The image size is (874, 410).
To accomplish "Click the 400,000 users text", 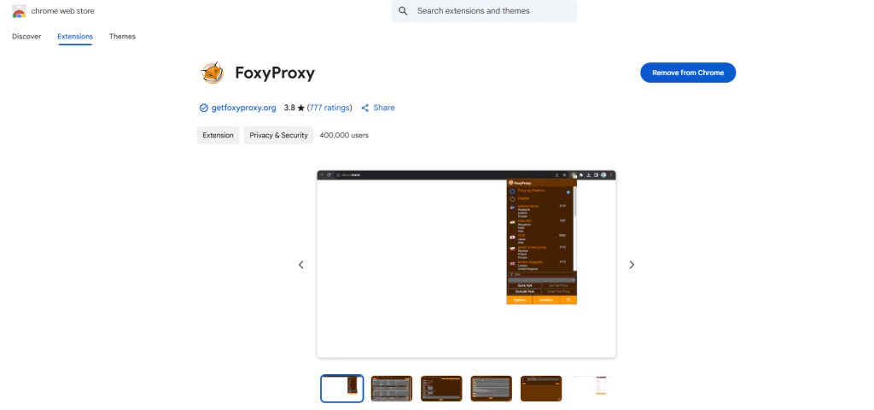I will (344, 135).
